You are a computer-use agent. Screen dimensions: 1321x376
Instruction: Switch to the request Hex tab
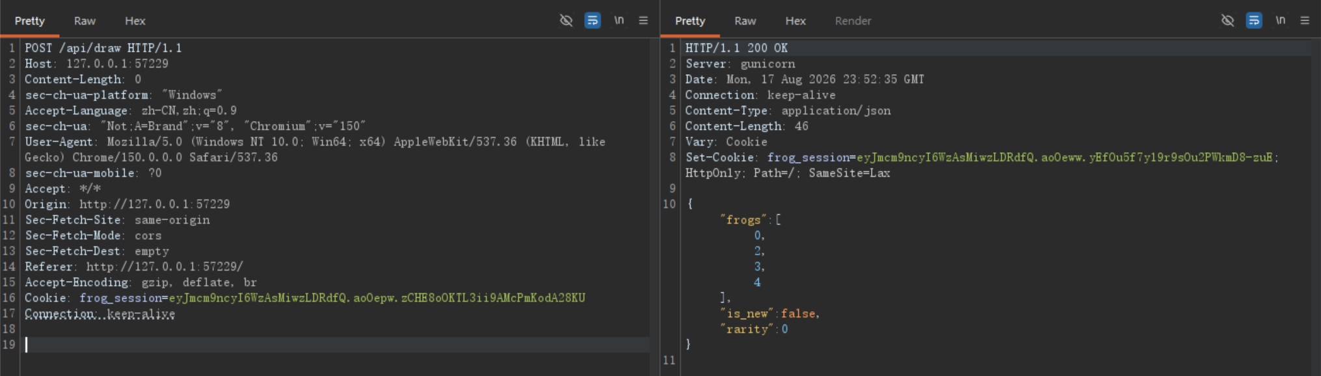(135, 21)
